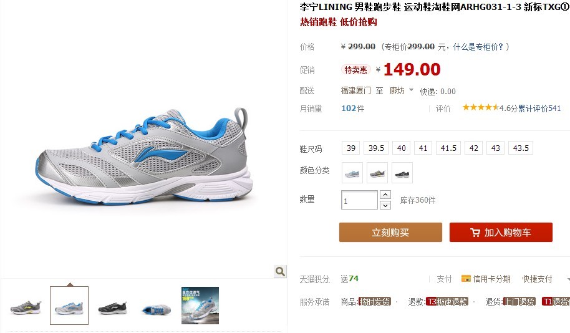Click the star rating icons
Image resolution: width=570 pixels, height=333 pixels.
click(480, 108)
